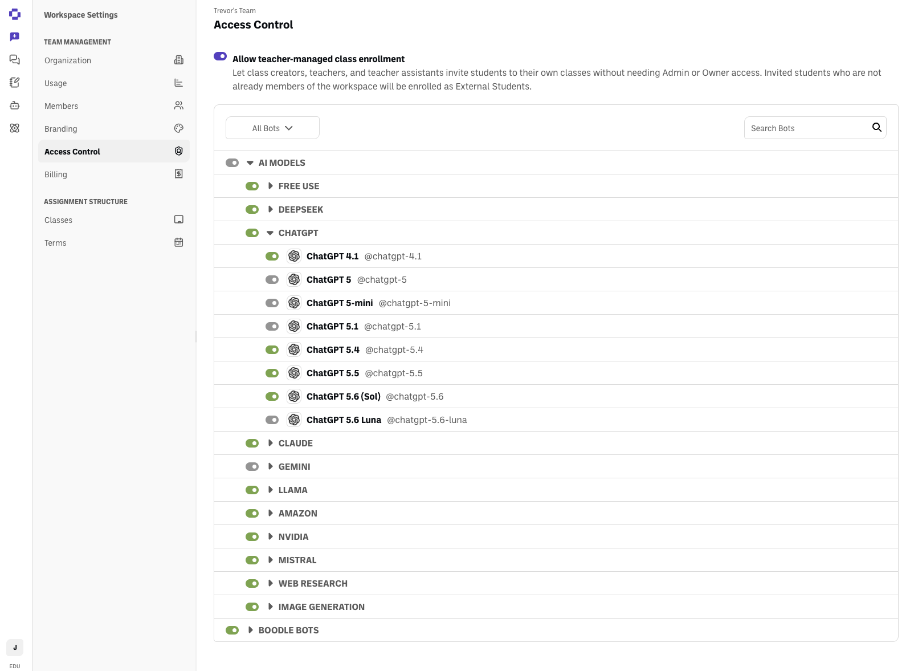
Task: Click the Organization building icon
Action: [179, 60]
